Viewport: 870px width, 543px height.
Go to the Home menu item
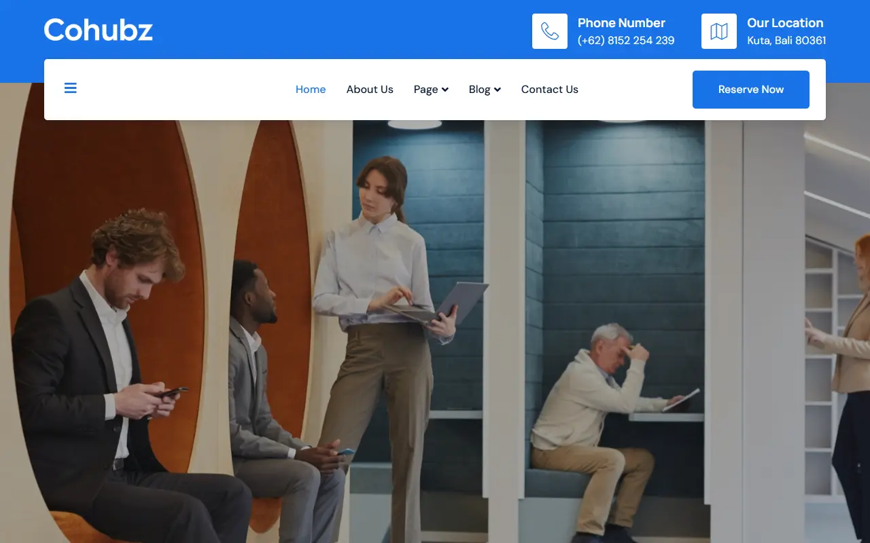(311, 90)
